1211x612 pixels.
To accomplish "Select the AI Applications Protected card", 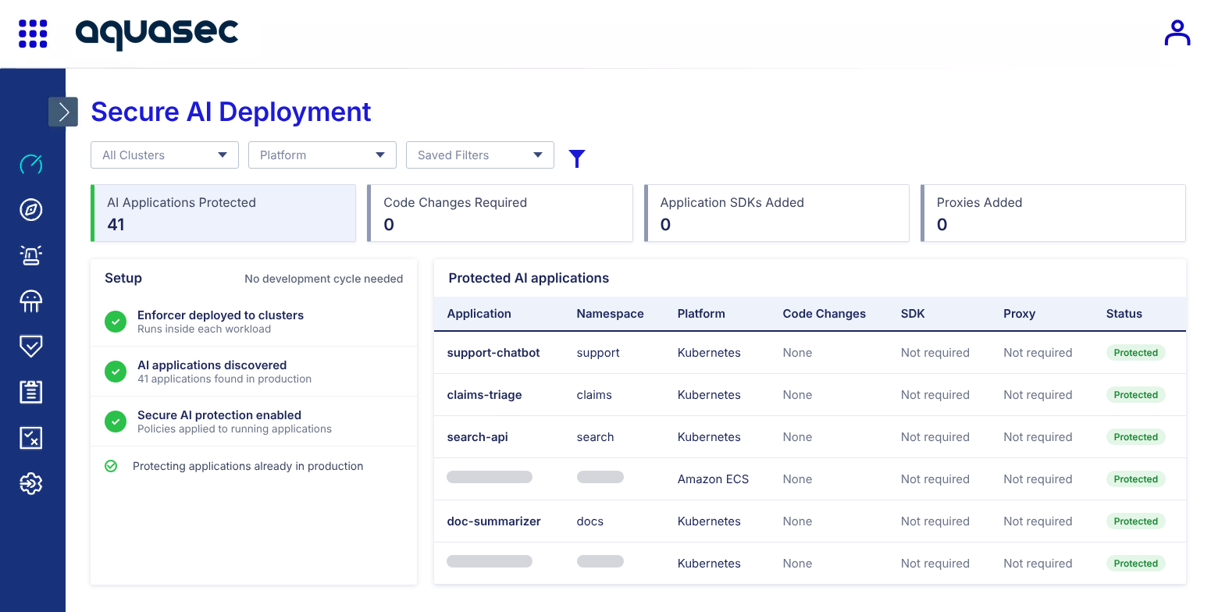I will [x=223, y=213].
